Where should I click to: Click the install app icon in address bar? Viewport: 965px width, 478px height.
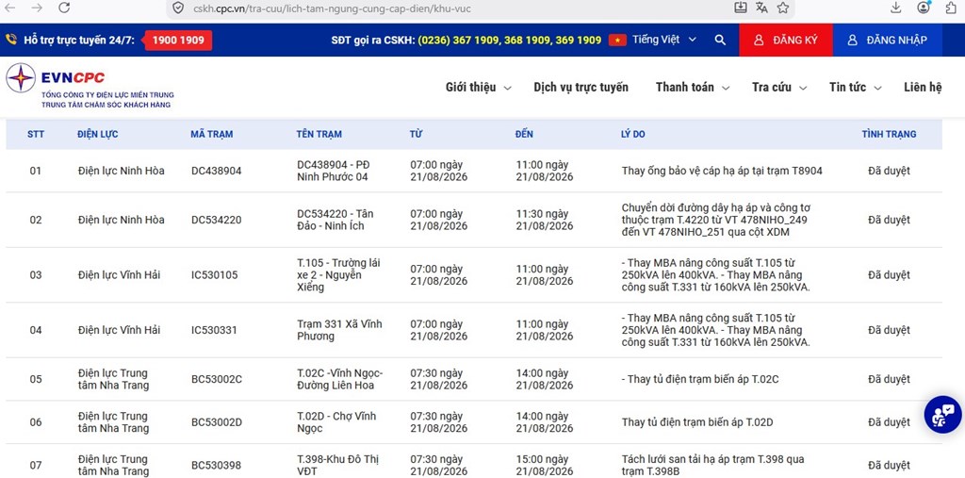pyautogui.click(x=741, y=8)
